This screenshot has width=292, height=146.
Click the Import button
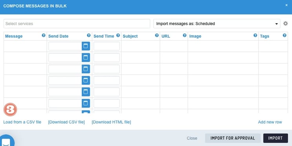click(276, 138)
